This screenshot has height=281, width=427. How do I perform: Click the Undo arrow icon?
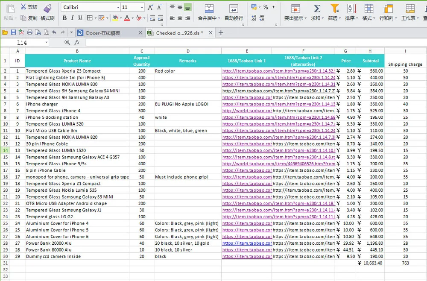point(54,32)
